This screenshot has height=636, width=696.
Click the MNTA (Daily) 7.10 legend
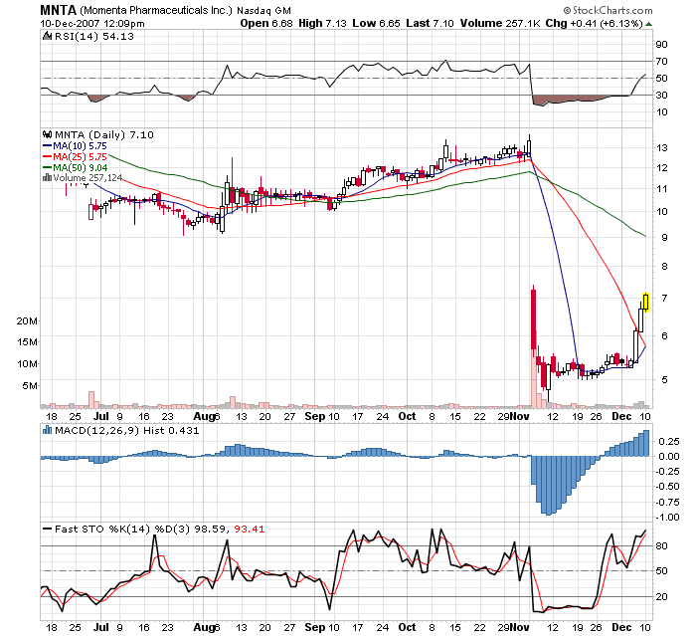pos(104,134)
